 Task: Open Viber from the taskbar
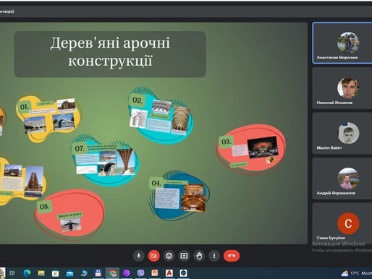pos(141,273)
